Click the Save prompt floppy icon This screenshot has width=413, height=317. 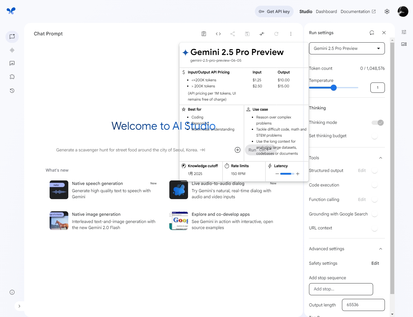[x=247, y=34]
